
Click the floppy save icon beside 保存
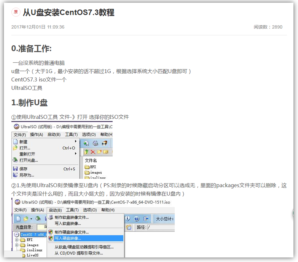[x=15, y=169]
